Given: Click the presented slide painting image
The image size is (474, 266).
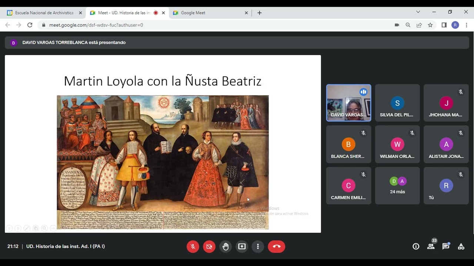Looking at the screenshot, I should point(163,162).
